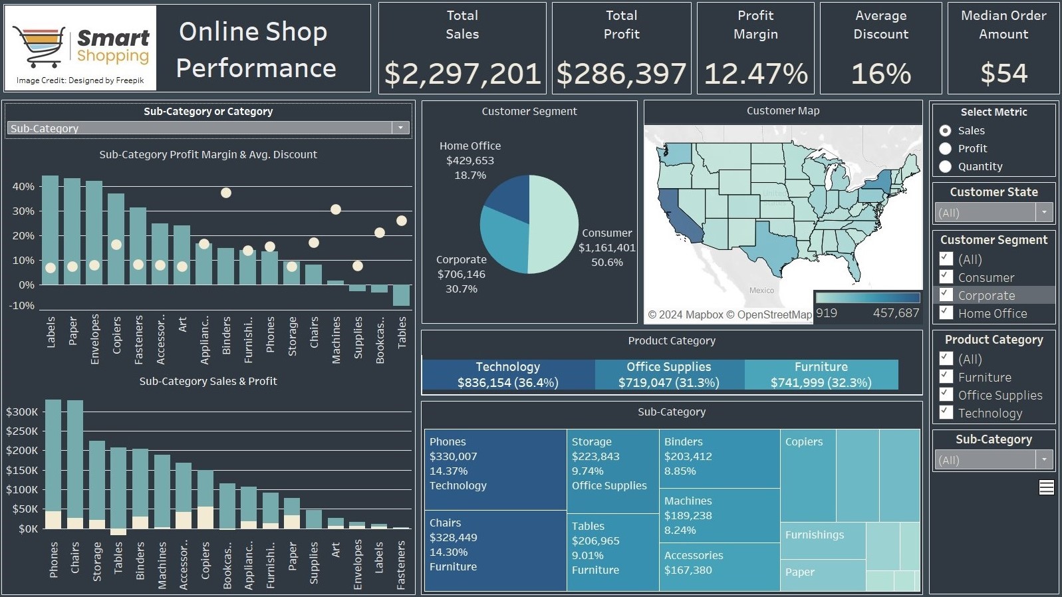Click the map color legend gradient bar
Screen dimensions: 1062x597
point(868,298)
